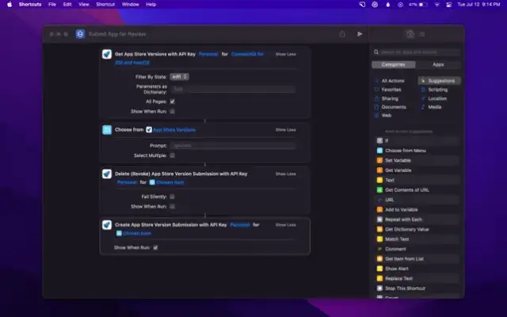Add the Replace Text action
This screenshot has width=507, height=317.
(417, 278)
